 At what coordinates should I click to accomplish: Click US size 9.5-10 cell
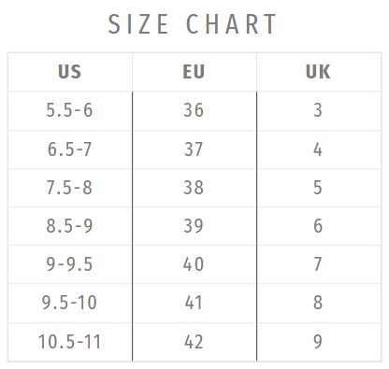click(70, 303)
